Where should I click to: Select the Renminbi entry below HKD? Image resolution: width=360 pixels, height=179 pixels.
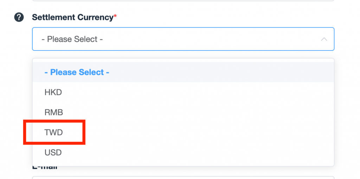point(183,112)
